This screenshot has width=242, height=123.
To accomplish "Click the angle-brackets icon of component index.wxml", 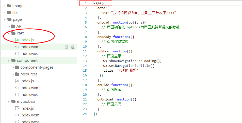I will pos(17,88).
